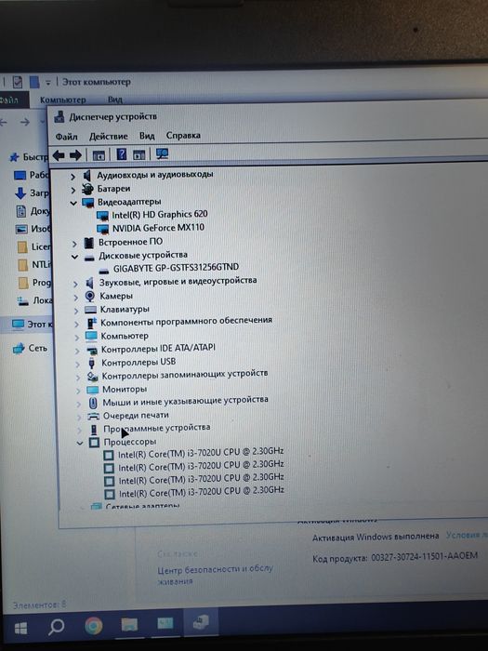Click the Back arrow in Device Manager toolbar
The image size is (488, 651).
click(59, 155)
